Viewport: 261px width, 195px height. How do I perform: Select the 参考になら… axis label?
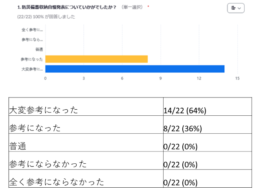pos(32,39)
